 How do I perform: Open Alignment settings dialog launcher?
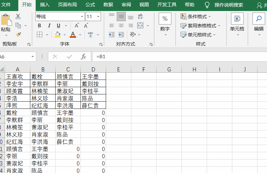(x=151, y=44)
